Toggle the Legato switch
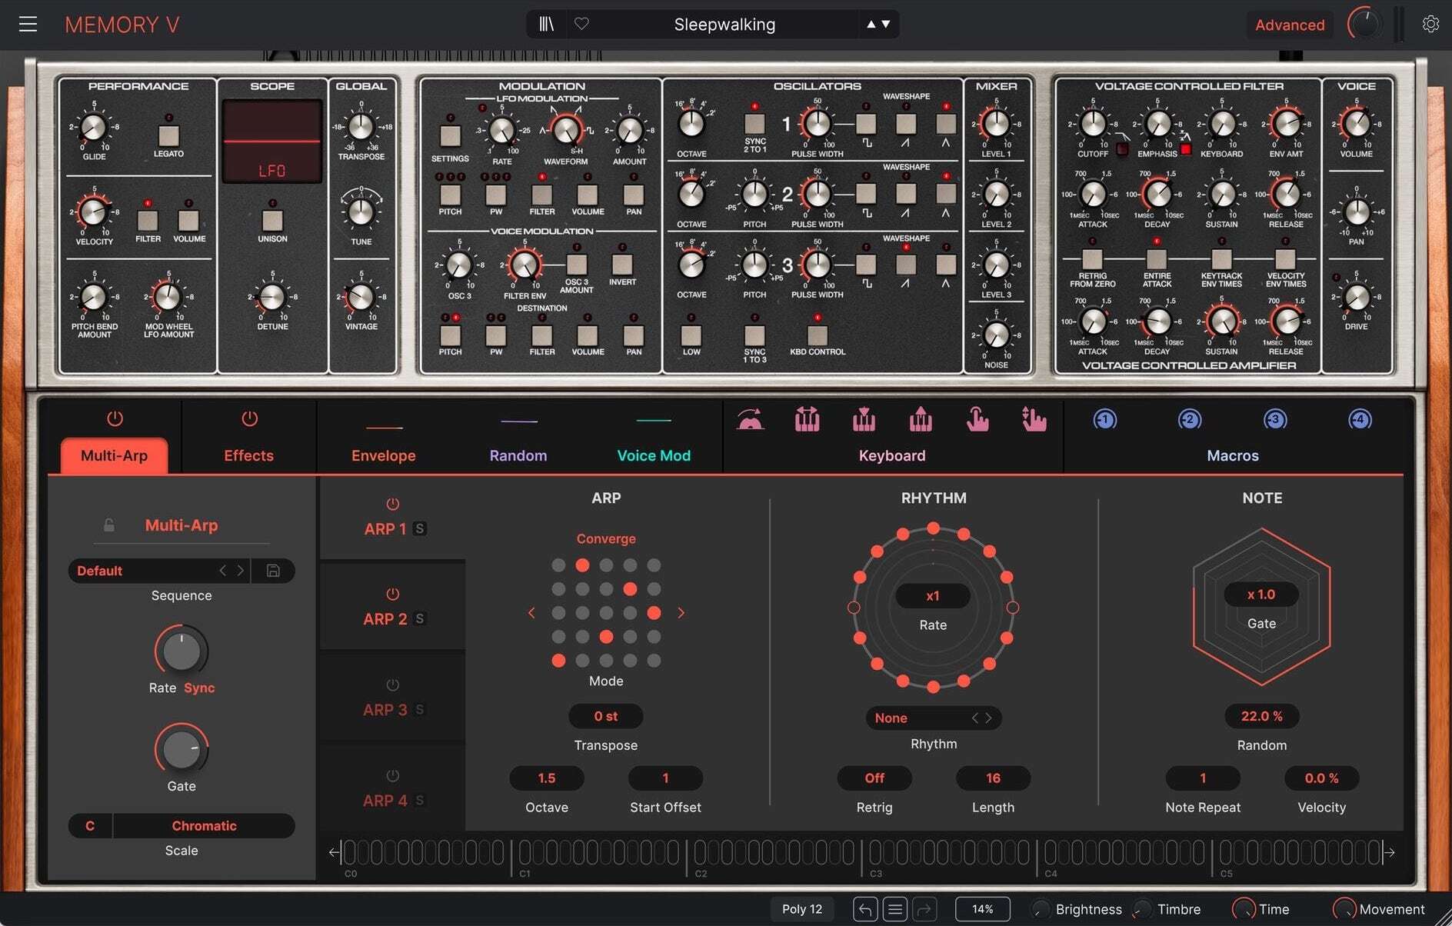Viewport: 1452px width, 926px height. point(168,136)
